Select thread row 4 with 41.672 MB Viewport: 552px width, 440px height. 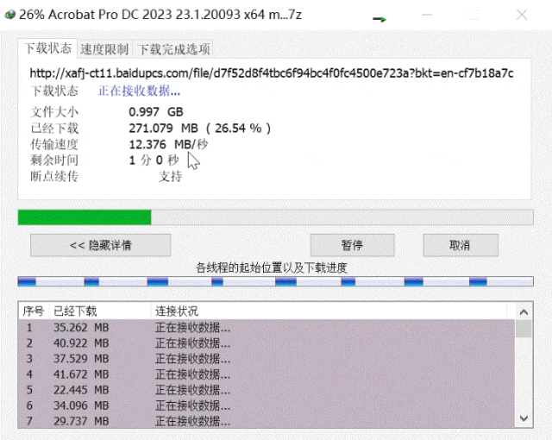[x=267, y=374]
